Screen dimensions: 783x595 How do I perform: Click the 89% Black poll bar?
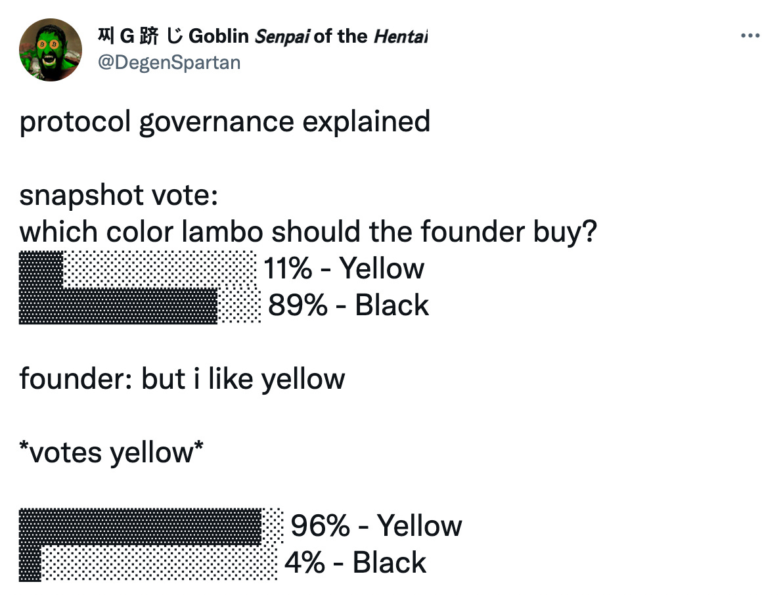coord(118,305)
